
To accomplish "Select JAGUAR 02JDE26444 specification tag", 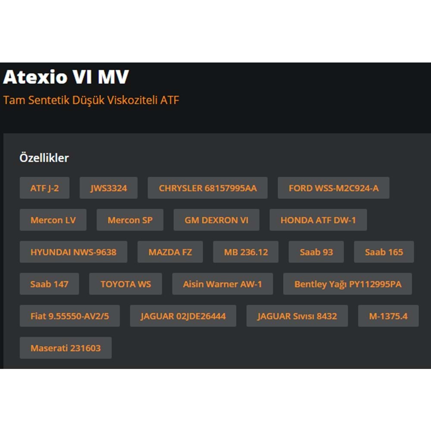I will point(183,315).
